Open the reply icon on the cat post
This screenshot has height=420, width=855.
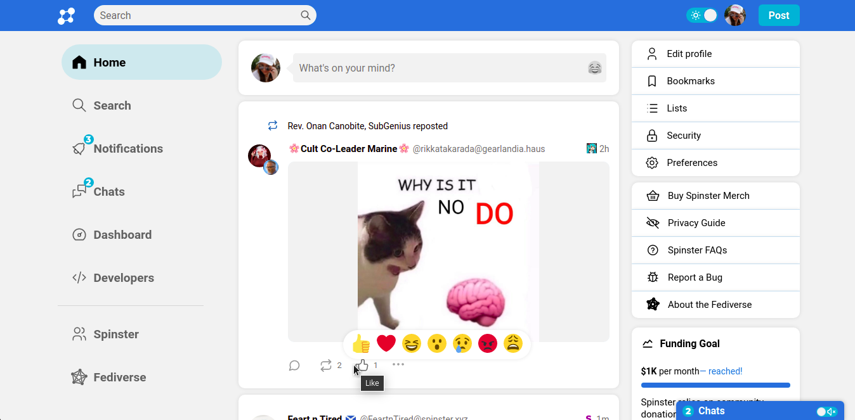[294, 365]
